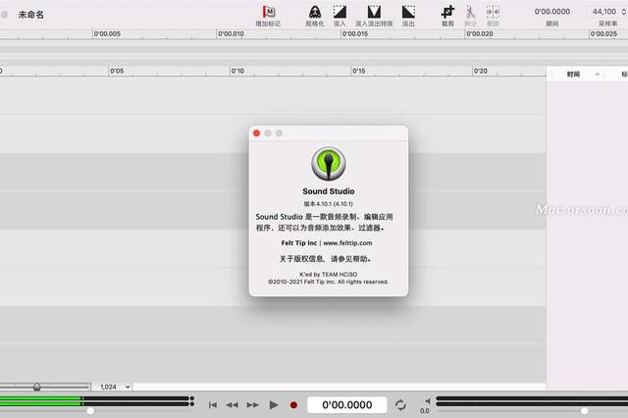Click the transport time counter field
The height and width of the screenshot is (418, 628).
coord(346,405)
